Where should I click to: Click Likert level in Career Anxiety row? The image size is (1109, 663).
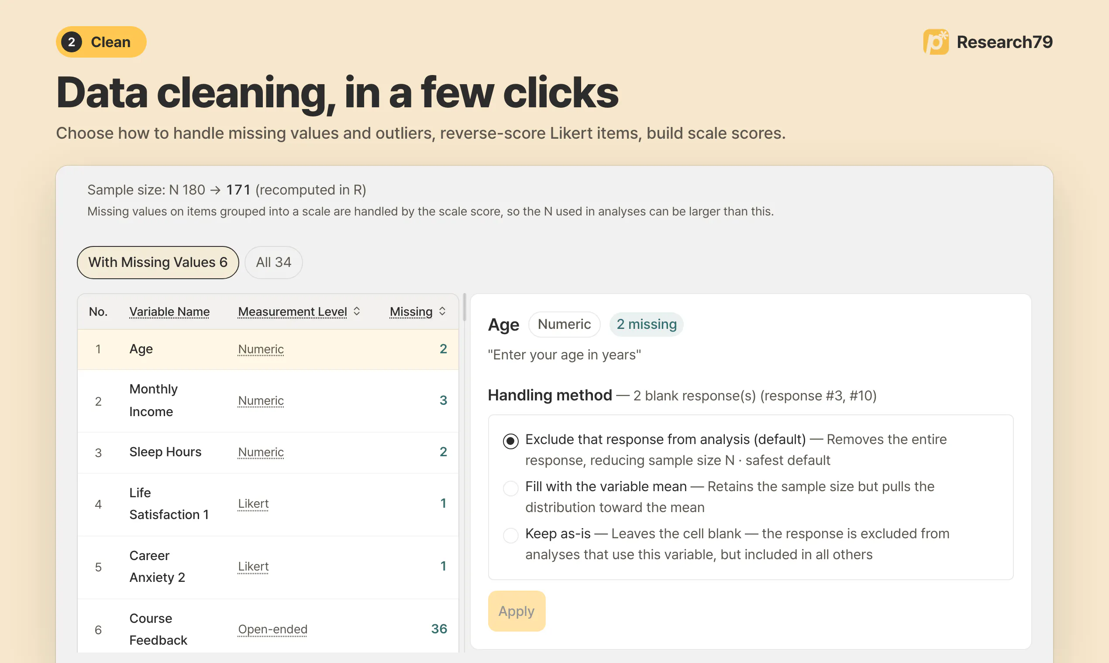pyautogui.click(x=253, y=567)
